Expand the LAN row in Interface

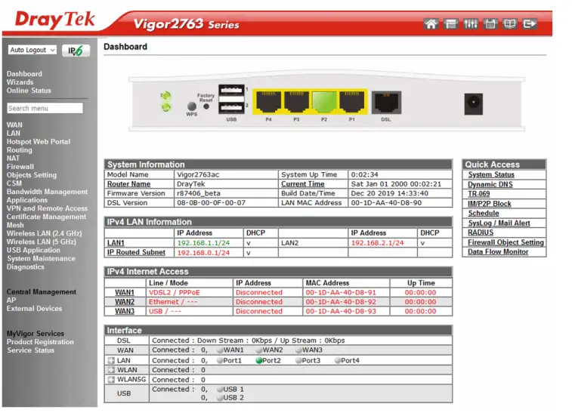[111, 360]
